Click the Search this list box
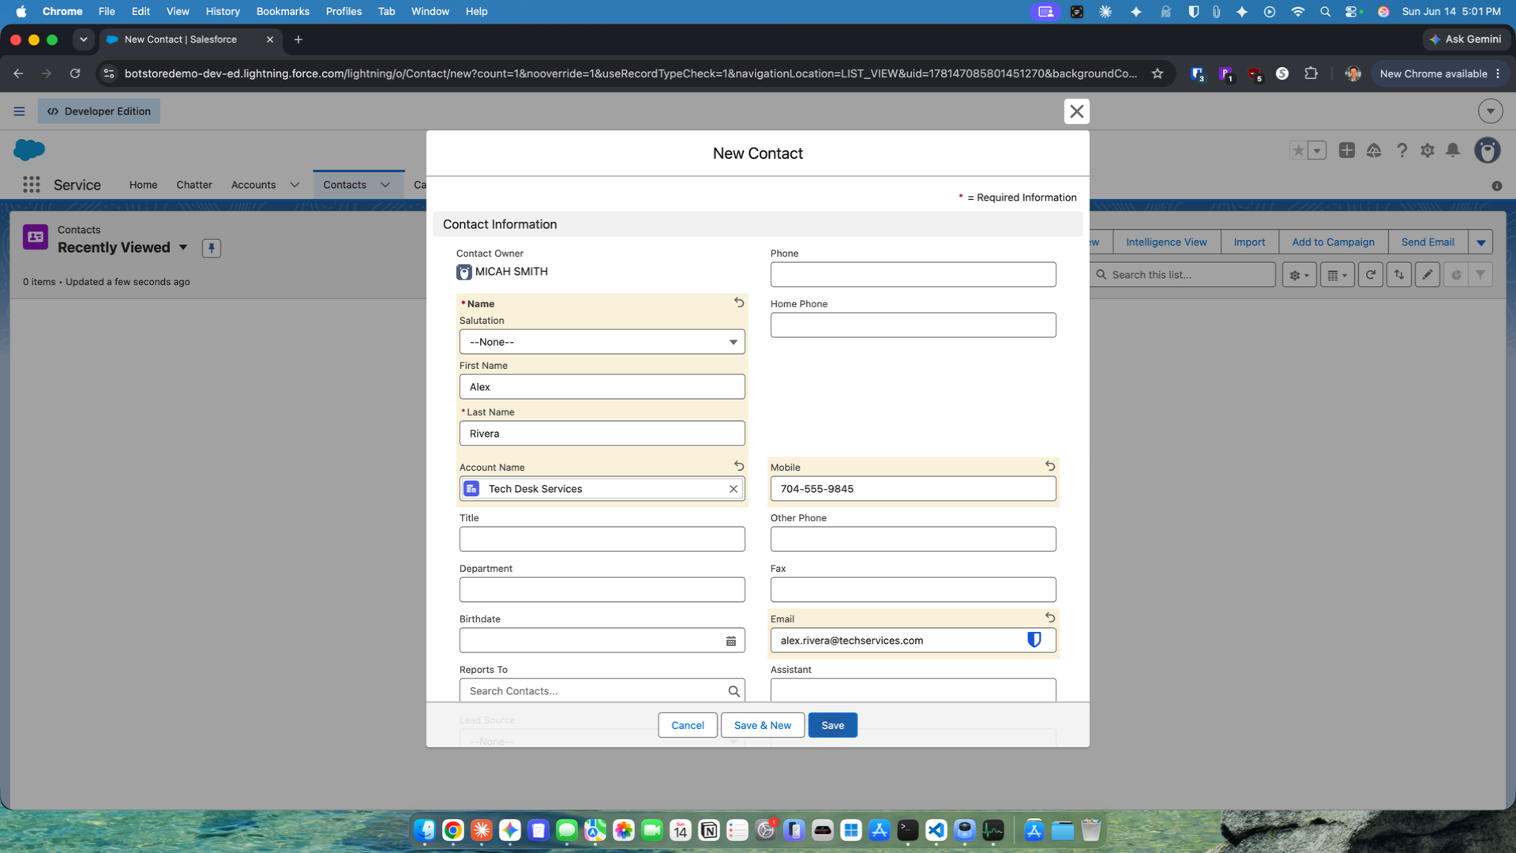The image size is (1516, 853). [x=1183, y=275]
